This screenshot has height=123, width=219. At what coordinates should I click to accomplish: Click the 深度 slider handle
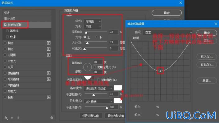[x=86, y=32]
